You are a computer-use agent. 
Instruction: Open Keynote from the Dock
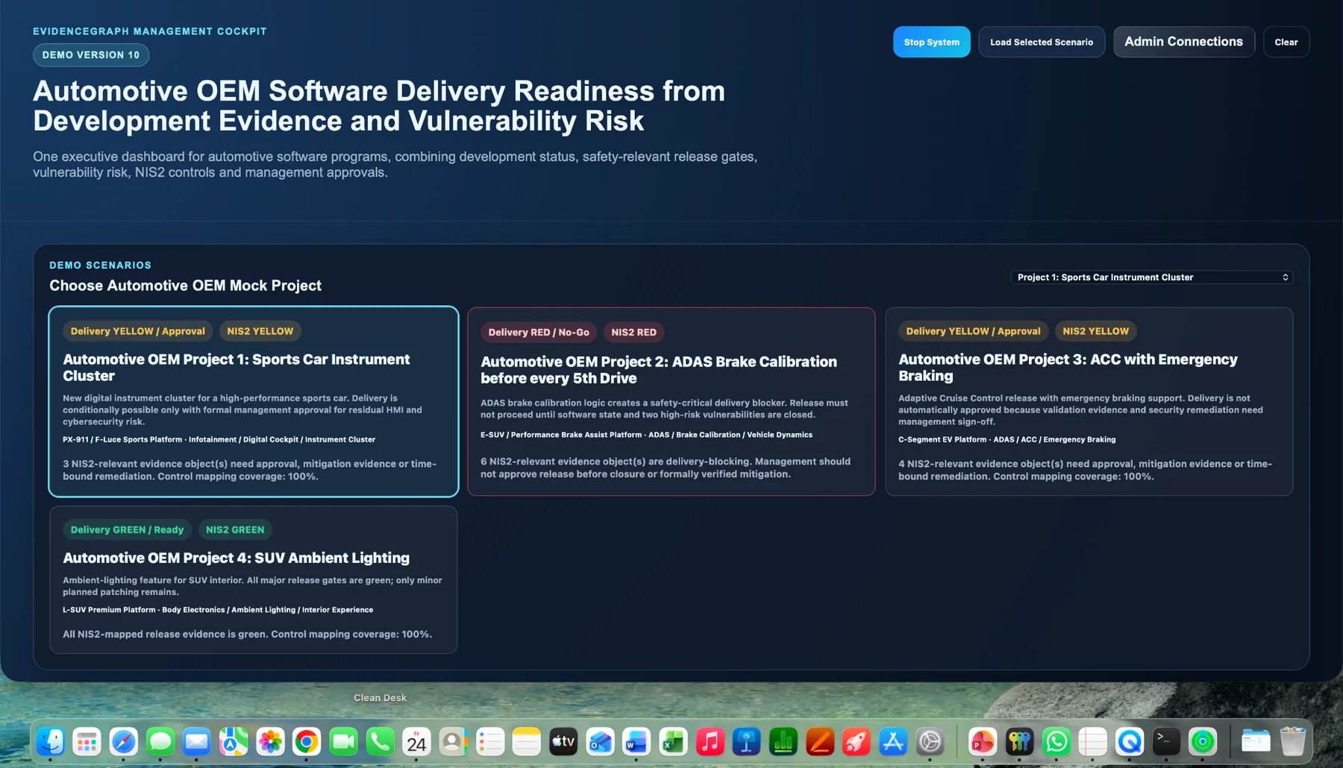[746, 742]
